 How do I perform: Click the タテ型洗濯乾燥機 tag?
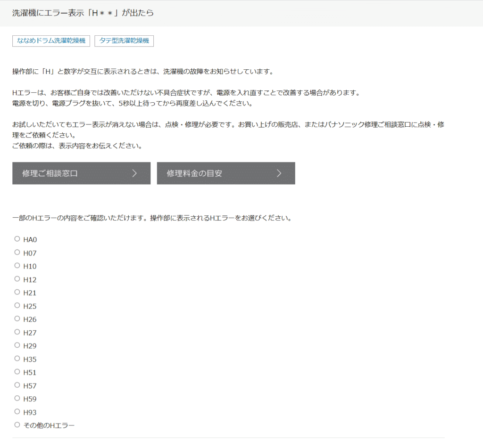[x=124, y=41]
